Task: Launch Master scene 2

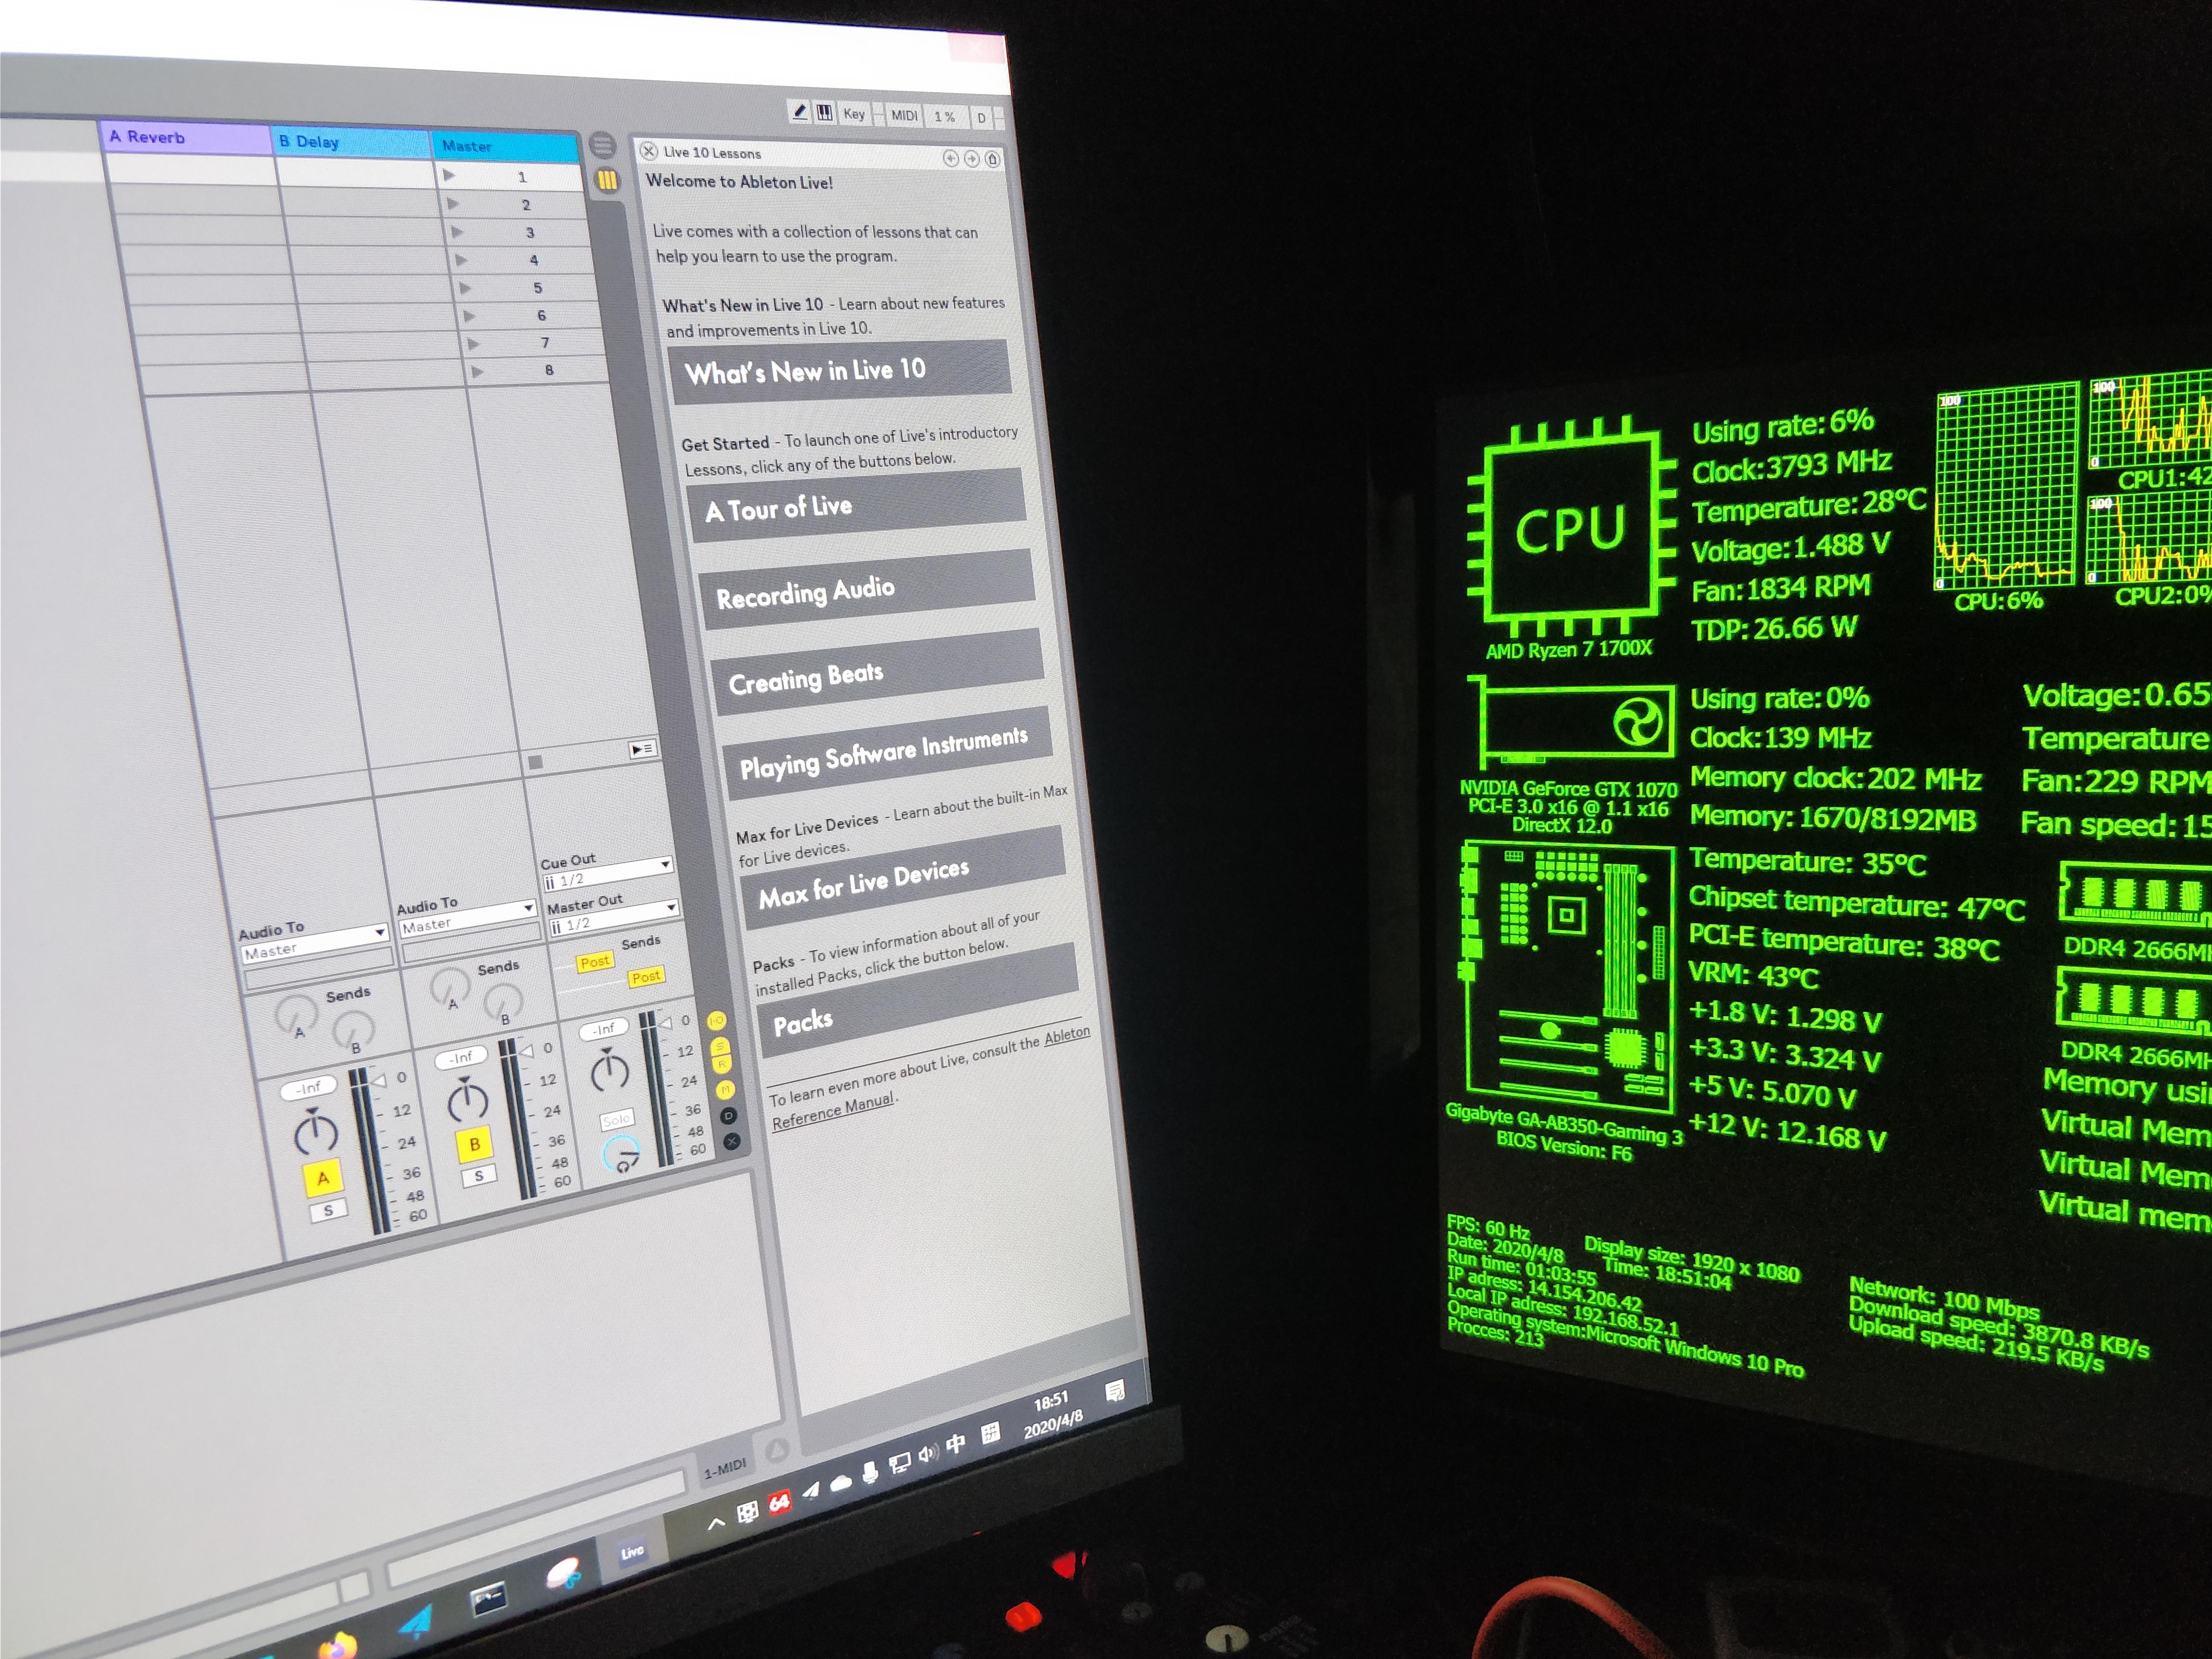Action: [453, 204]
